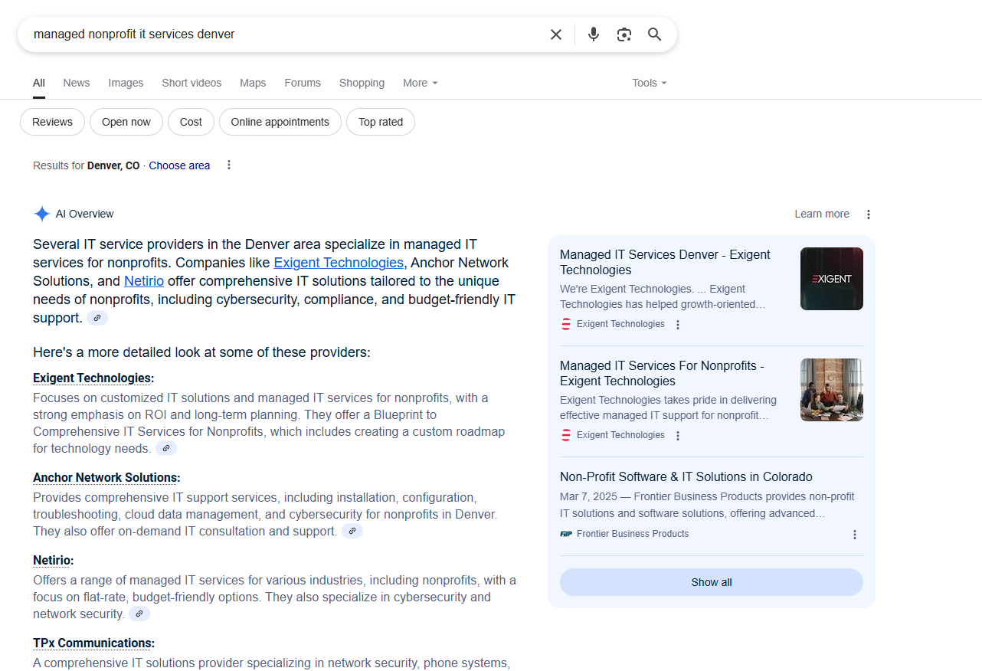982x671 pixels.
Task: Open Netirio link in summary paragraph
Action: (144, 281)
